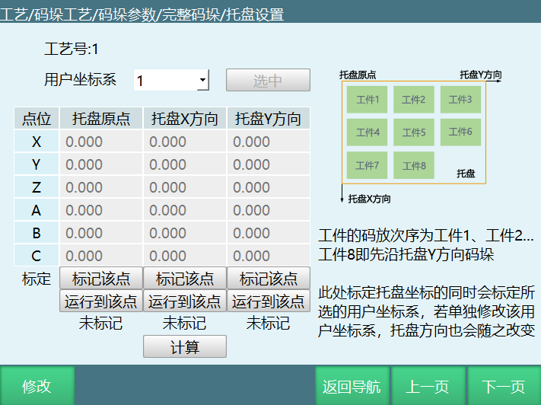Image resolution: width=541 pixels, height=405 pixels.
Task: Click the 工件8 block in pallet diagram
Action: tap(413, 166)
